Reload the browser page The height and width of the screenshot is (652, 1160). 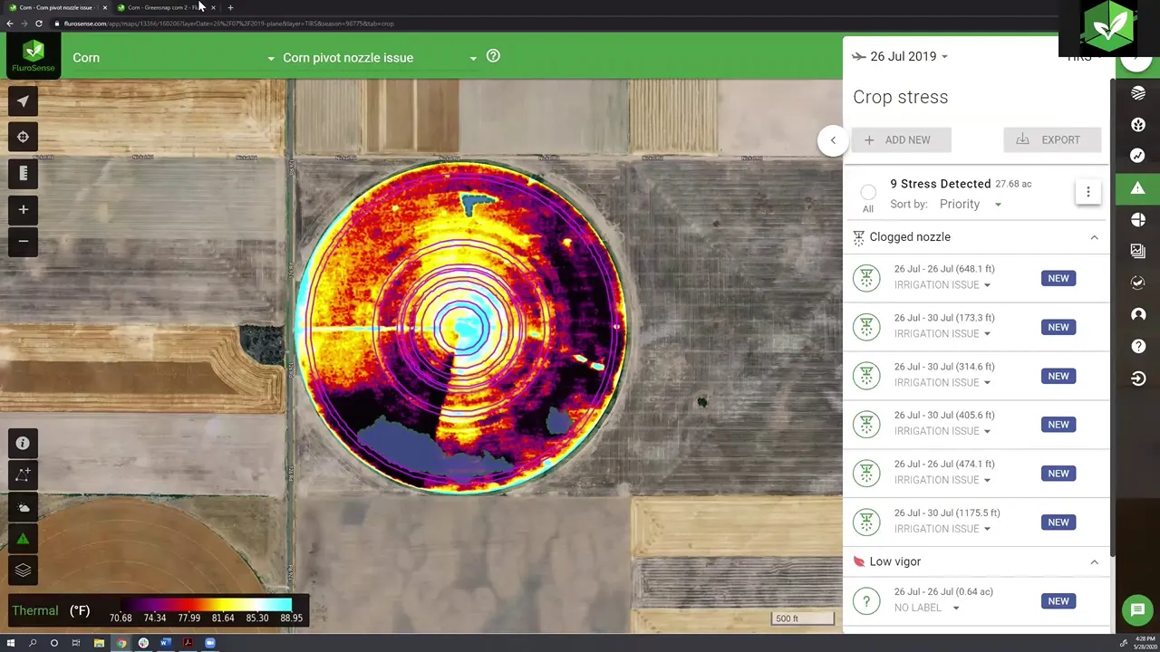[x=38, y=24]
